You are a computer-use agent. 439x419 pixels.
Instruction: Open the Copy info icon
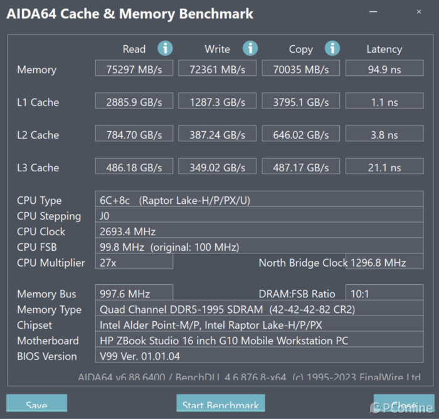(x=332, y=48)
